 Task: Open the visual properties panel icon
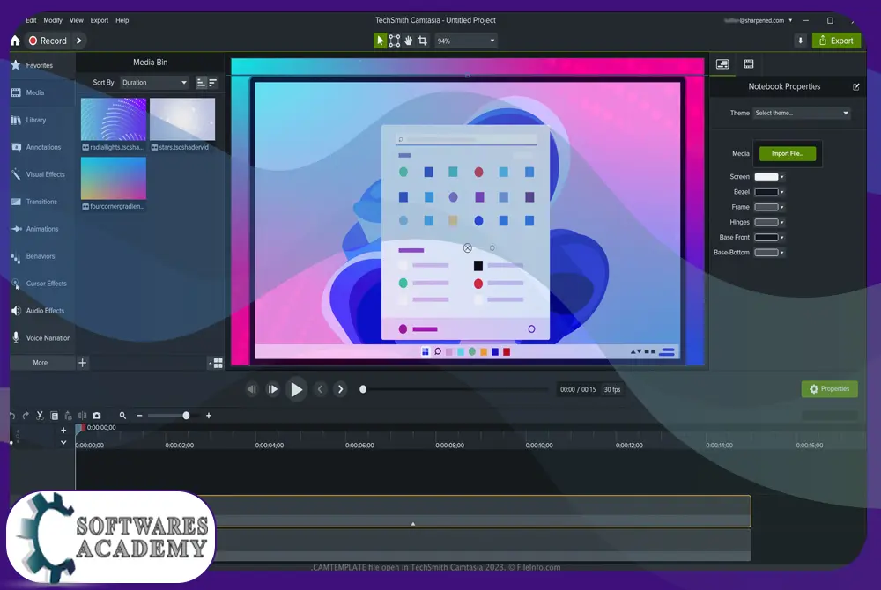(722, 64)
